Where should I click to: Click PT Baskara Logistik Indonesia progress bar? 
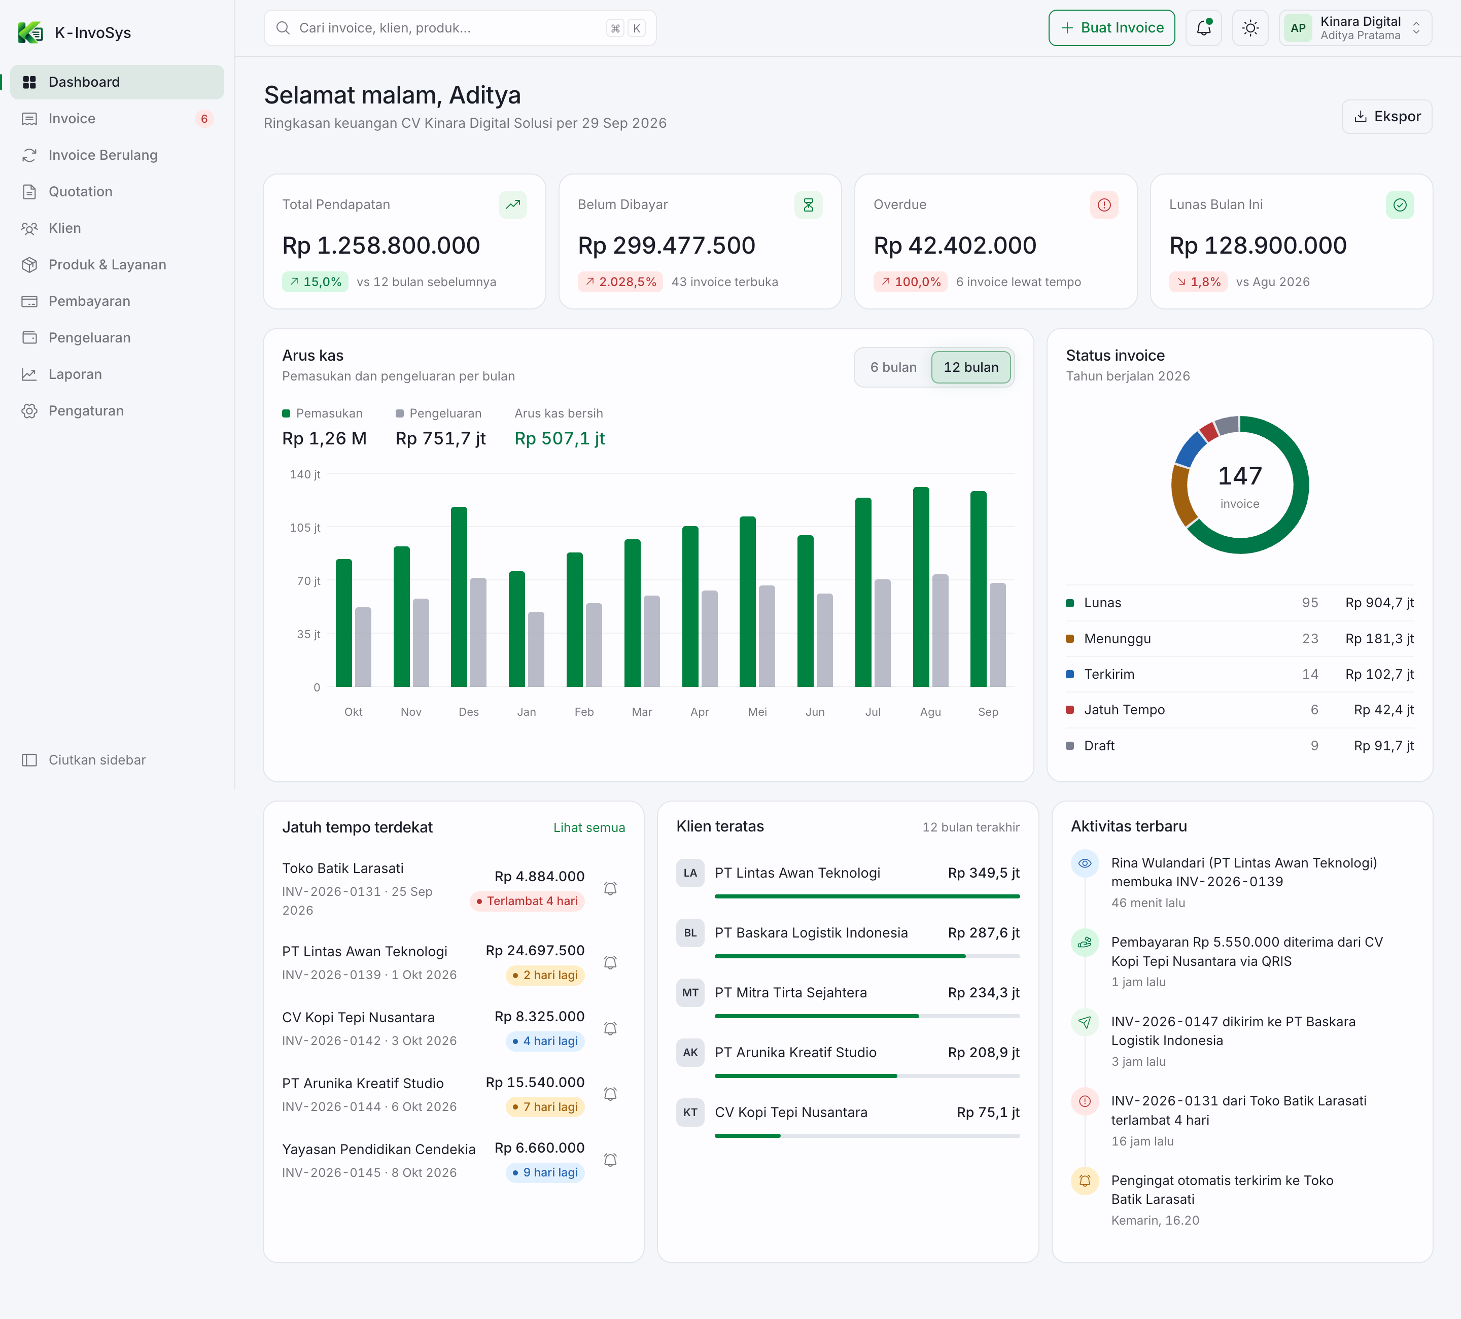tap(867, 957)
